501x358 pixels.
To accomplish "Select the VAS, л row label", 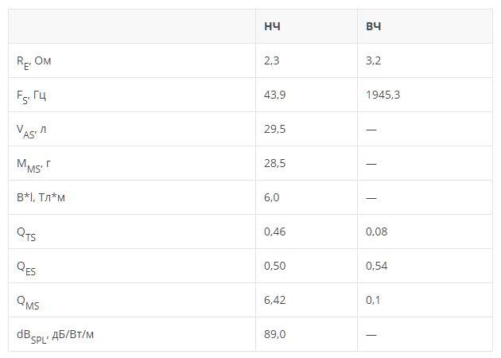I will click(31, 130).
